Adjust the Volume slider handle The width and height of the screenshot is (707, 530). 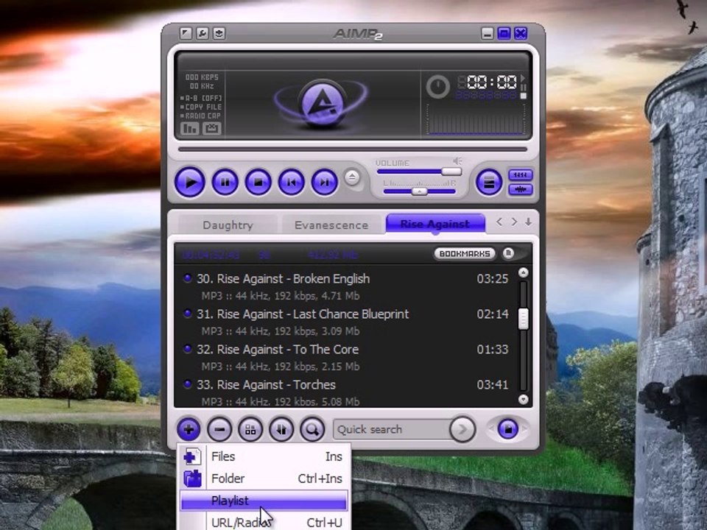(x=451, y=172)
